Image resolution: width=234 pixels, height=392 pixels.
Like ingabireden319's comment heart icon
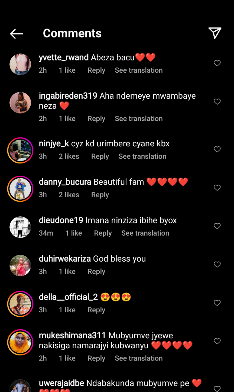(x=217, y=101)
